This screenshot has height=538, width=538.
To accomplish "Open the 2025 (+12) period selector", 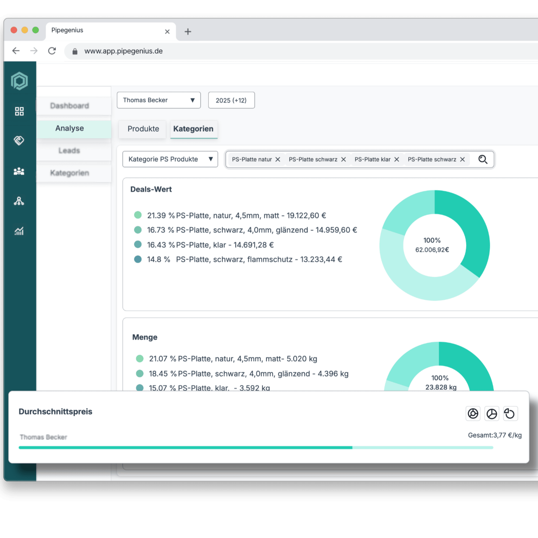I will [x=231, y=100].
